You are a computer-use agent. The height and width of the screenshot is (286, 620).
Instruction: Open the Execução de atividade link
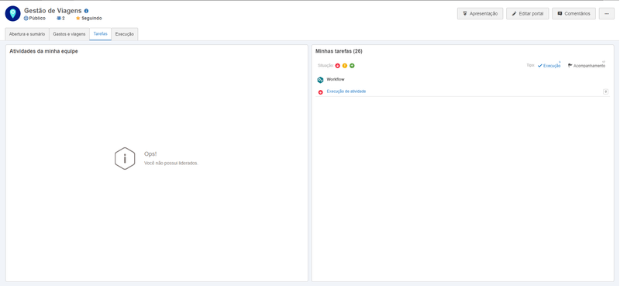(346, 91)
